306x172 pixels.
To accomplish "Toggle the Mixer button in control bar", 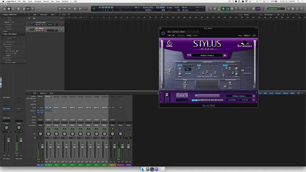I will 28,9.
